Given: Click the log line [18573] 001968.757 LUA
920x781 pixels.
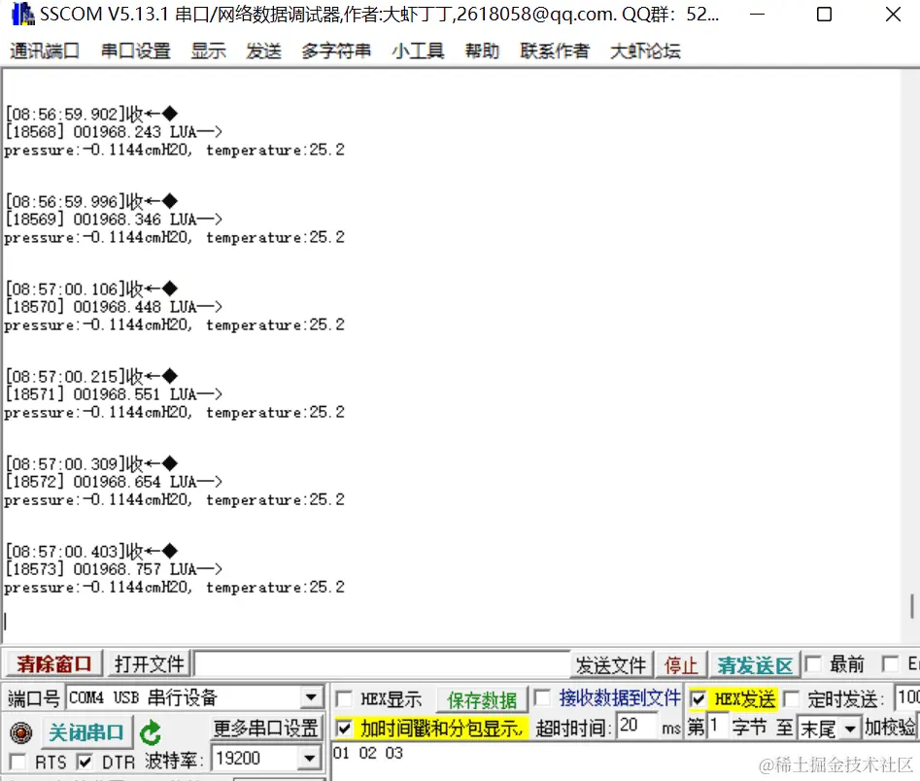Looking at the screenshot, I should [x=114, y=569].
